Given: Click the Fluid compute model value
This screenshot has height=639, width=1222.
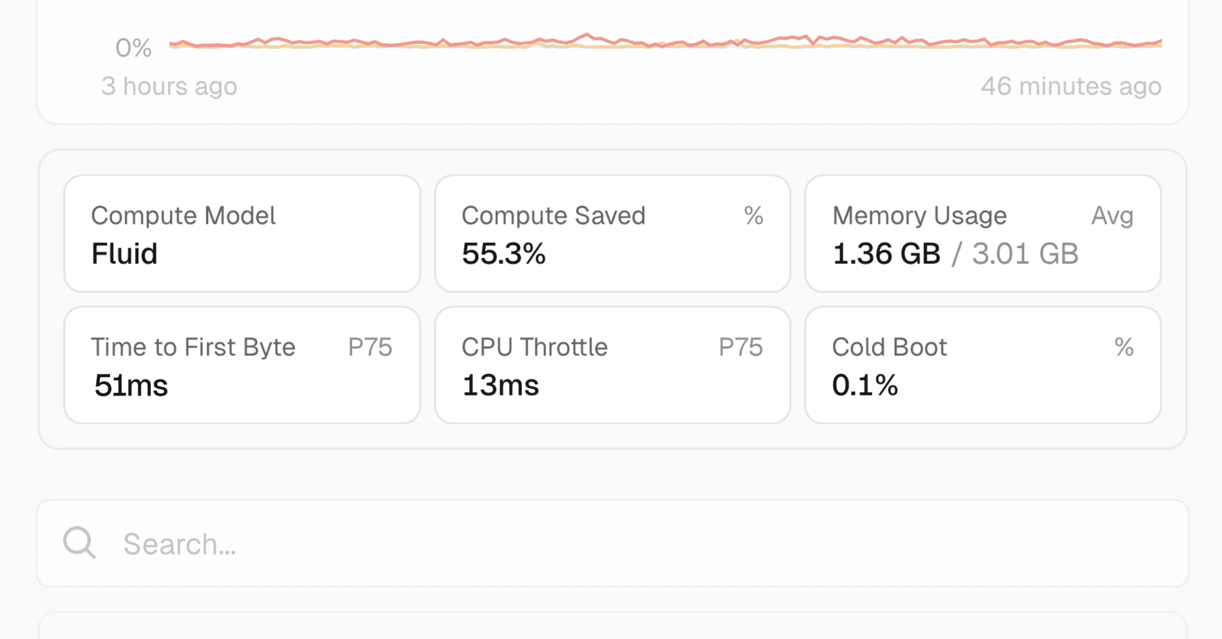Looking at the screenshot, I should pyautogui.click(x=125, y=254).
